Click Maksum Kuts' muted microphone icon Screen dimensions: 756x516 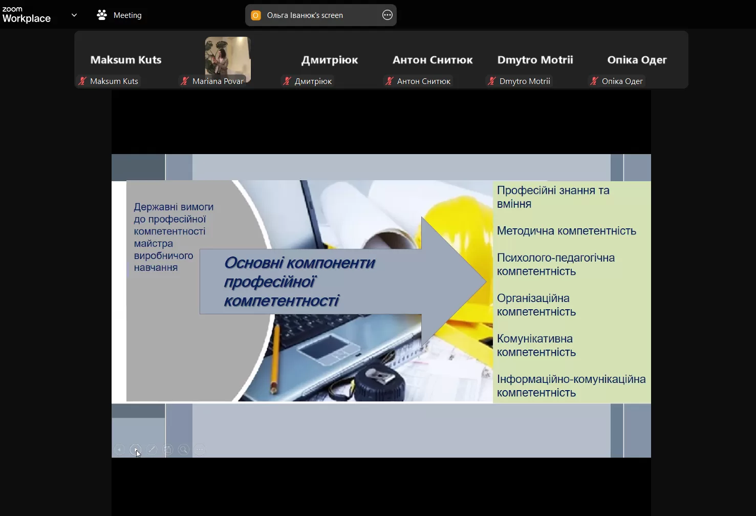point(82,81)
